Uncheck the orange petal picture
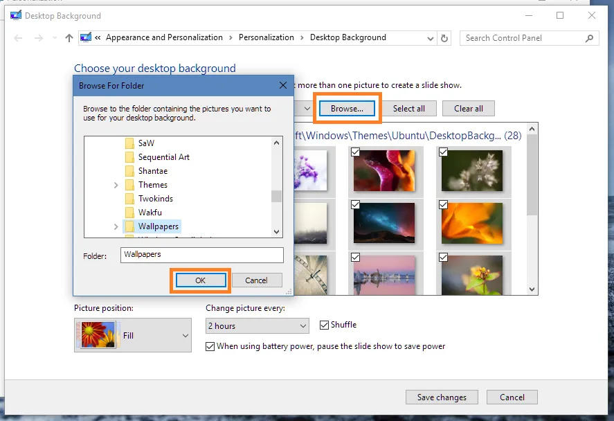 (443, 204)
